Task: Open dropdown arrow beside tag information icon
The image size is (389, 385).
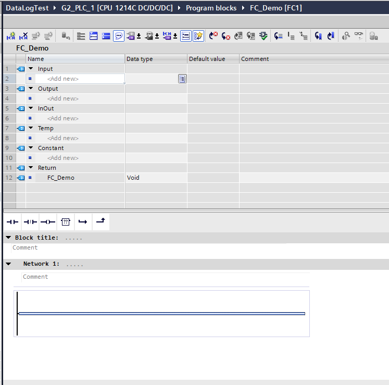Action: pyautogui.click(x=157, y=36)
